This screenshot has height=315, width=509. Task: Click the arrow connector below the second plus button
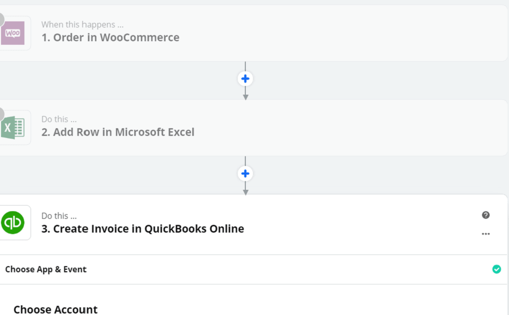pyautogui.click(x=246, y=189)
